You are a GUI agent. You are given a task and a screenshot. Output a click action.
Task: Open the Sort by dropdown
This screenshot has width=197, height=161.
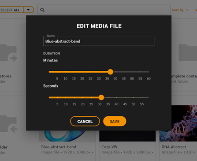(x=180, y=10)
